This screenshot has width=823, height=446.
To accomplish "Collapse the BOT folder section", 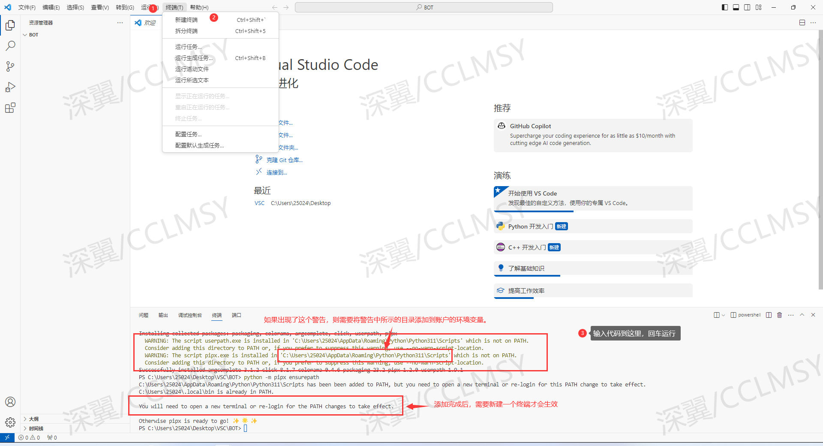I will (x=75, y=35).
